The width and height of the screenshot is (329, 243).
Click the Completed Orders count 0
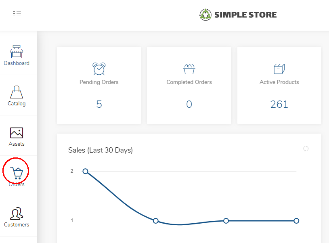click(x=189, y=104)
